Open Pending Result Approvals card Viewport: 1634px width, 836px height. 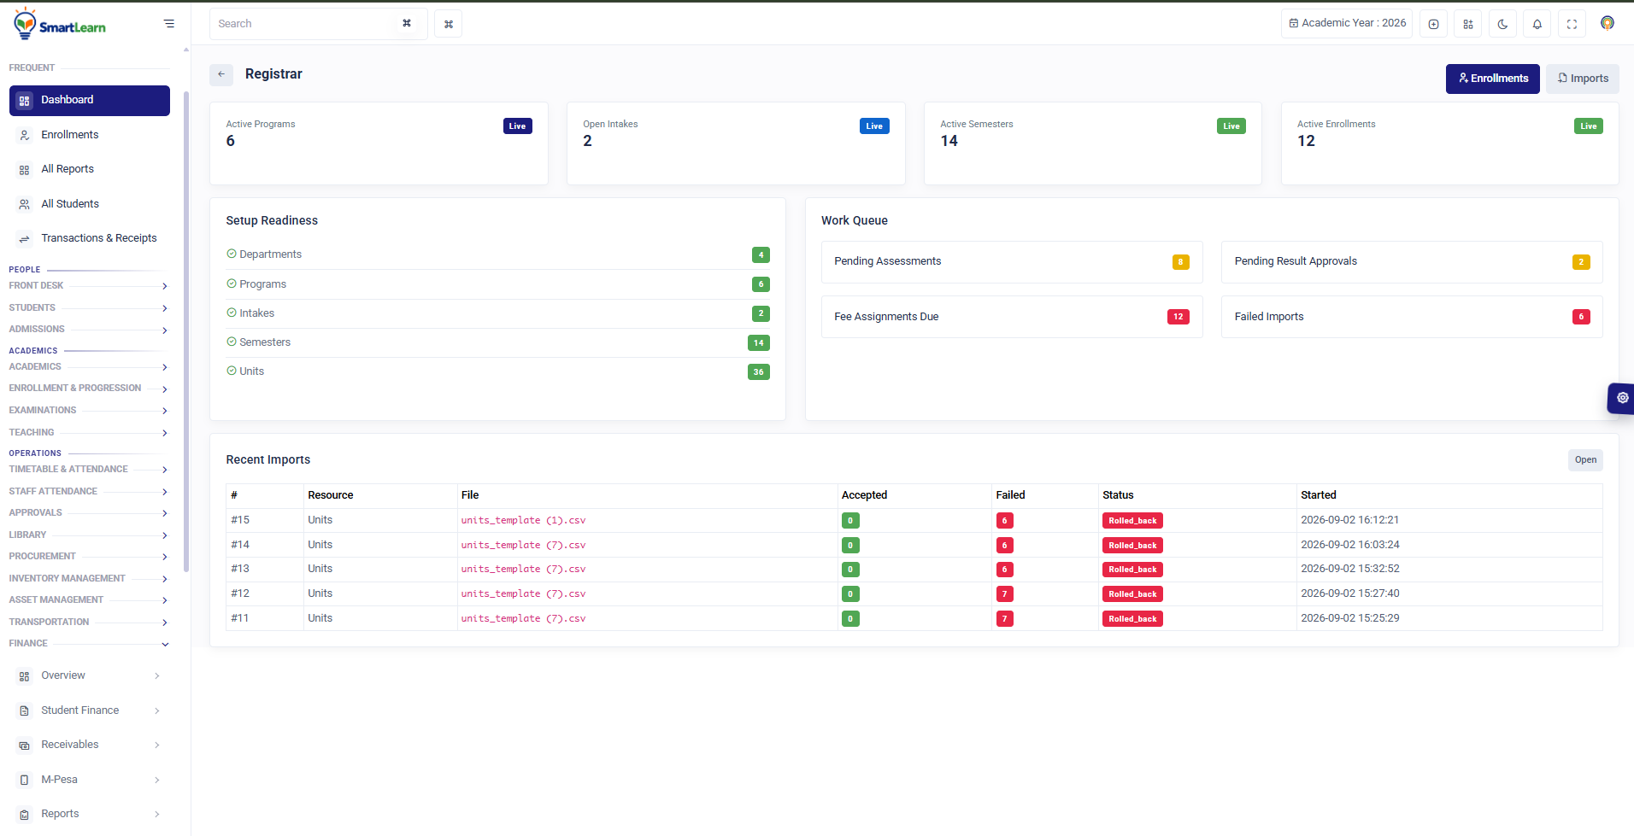click(x=1412, y=262)
